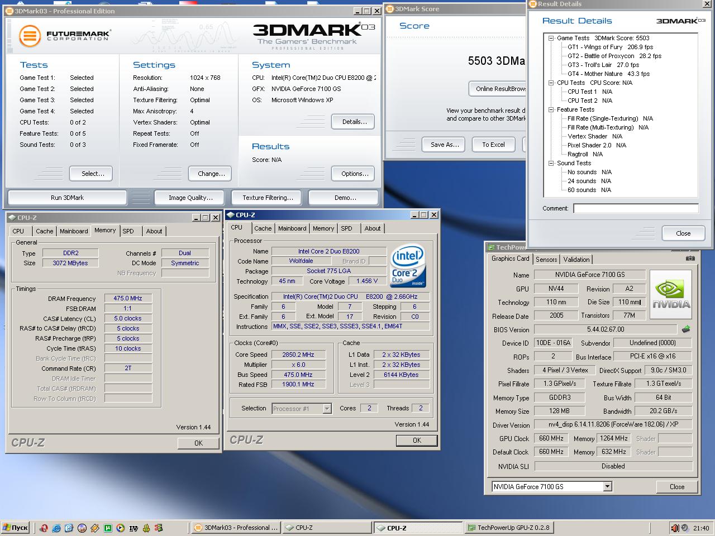715x536 pixels.
Task: Click Change settings button
Action: coord(211,174)
